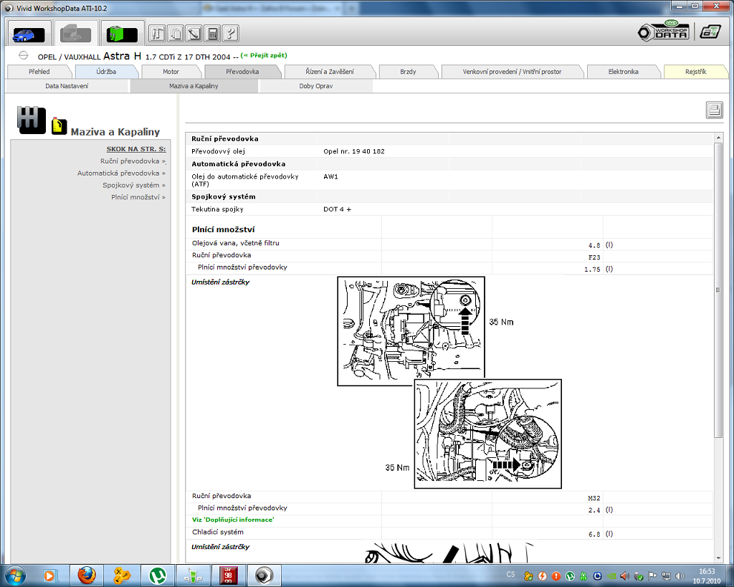Open the Brzdy tab

pyautogui.click(x=408, y=72)
